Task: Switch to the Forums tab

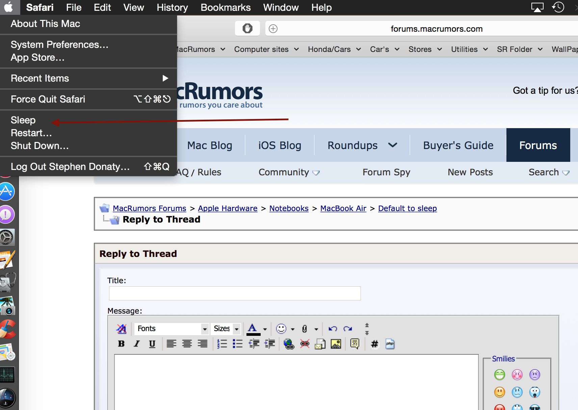Action: point(538,145)
